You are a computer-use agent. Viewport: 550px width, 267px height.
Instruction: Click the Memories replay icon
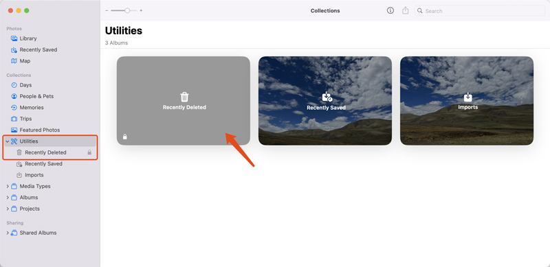14,107
